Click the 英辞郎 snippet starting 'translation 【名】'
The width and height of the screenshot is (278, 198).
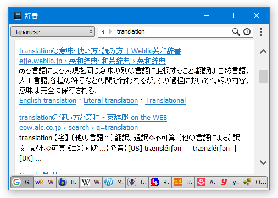[x=130, y=148]
